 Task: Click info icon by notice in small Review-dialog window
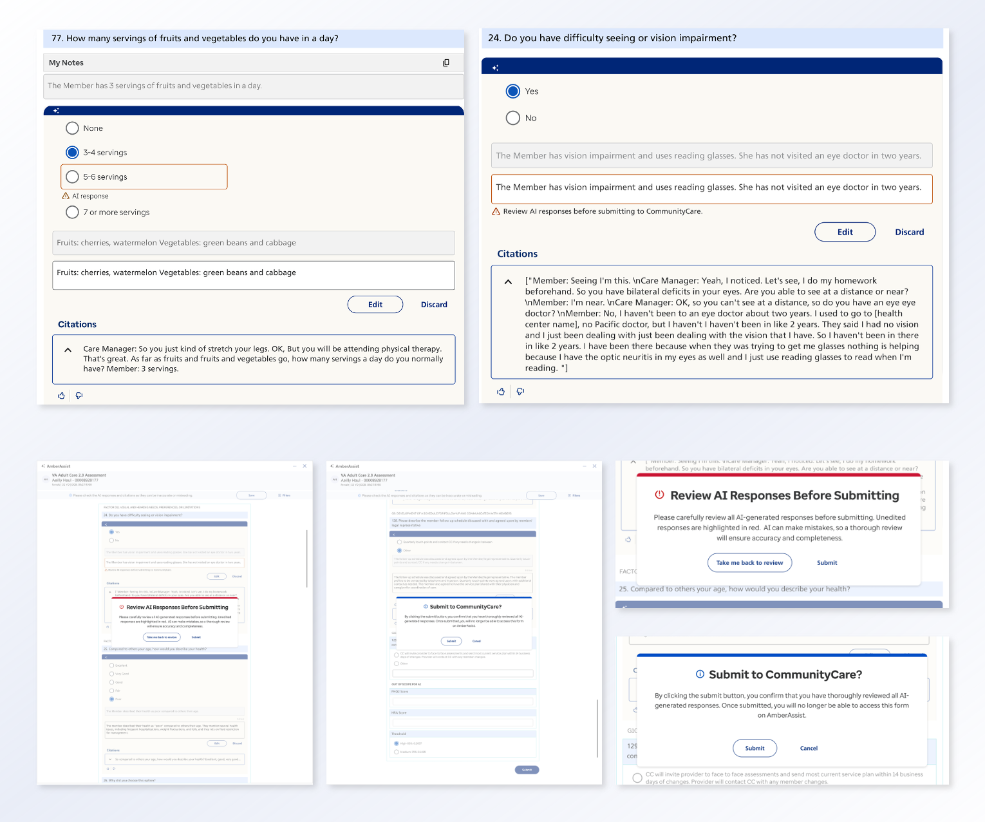click(x=71, y=495)
